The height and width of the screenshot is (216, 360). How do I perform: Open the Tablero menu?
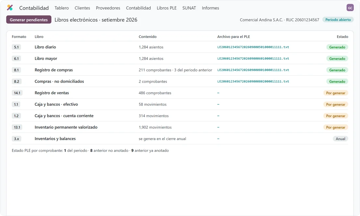pos(62,8)
